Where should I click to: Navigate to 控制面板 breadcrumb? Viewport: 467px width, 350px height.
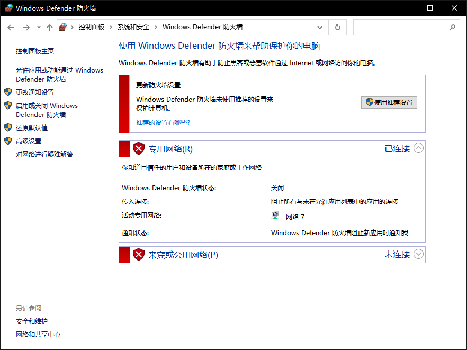click(92, 27)
